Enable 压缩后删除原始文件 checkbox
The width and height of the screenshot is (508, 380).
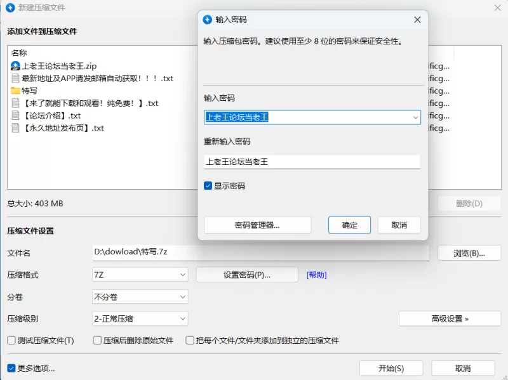tap(97, 341)
